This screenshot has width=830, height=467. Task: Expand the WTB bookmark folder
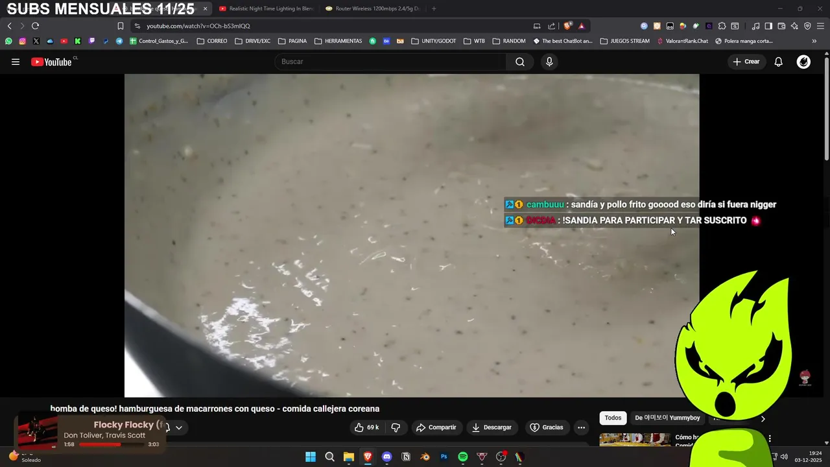click(474, 41)
